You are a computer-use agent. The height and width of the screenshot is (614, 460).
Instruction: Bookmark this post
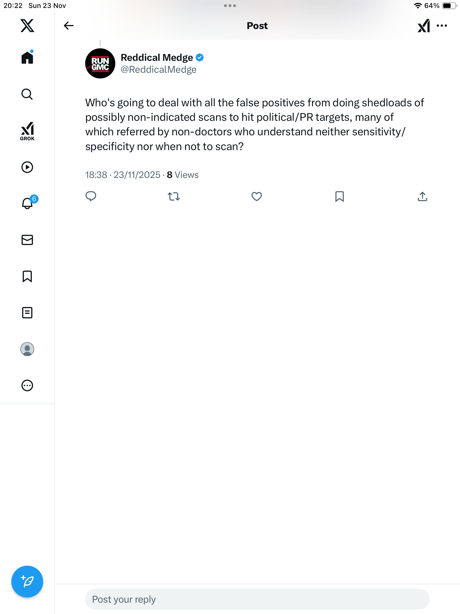339,196
